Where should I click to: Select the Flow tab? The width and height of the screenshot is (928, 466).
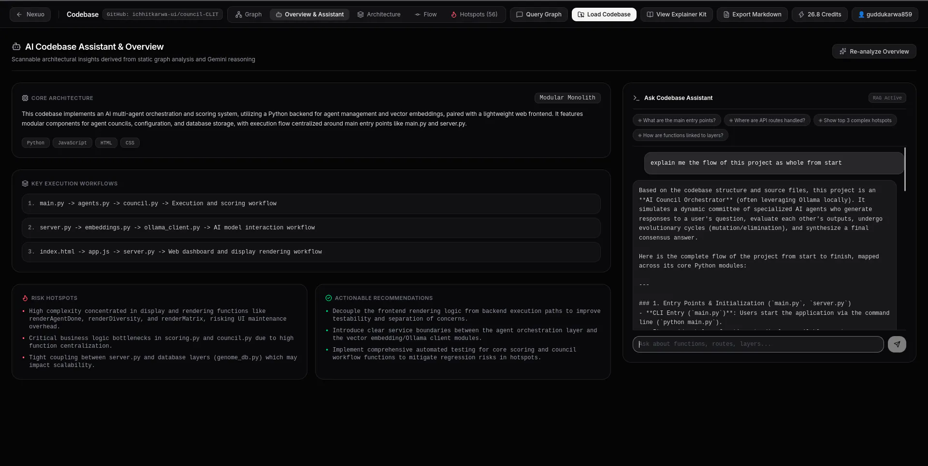(425, 14)
